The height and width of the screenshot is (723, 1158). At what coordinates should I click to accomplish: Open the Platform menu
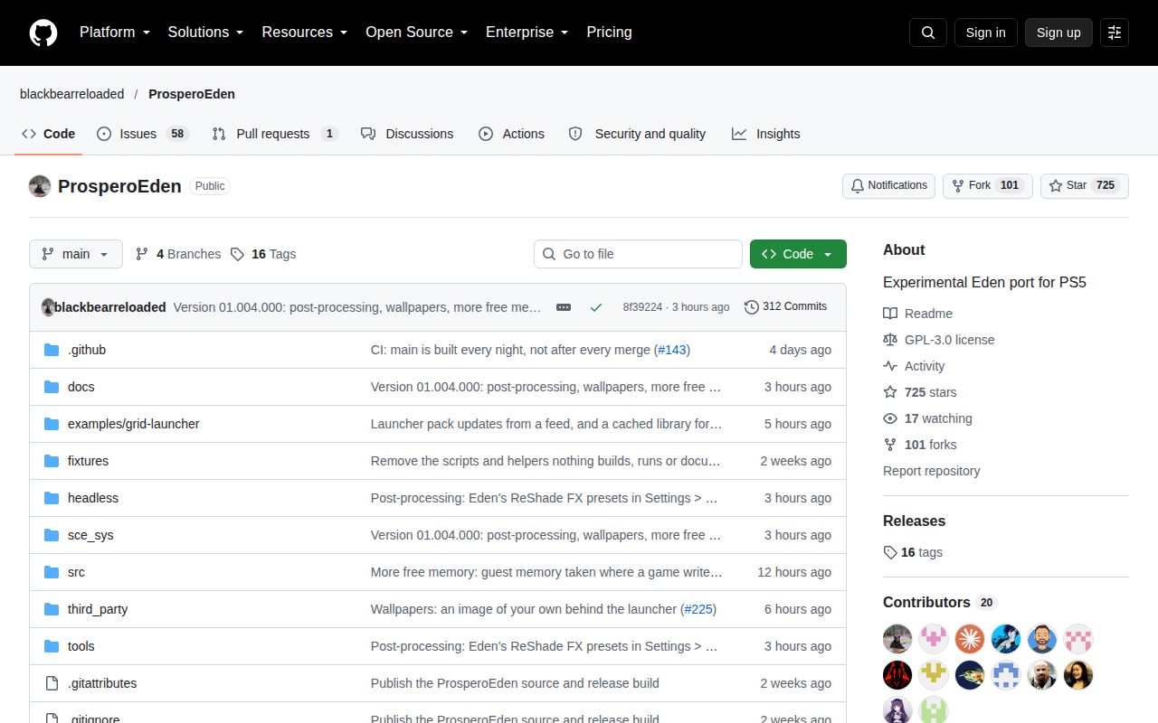pos(115,33)
